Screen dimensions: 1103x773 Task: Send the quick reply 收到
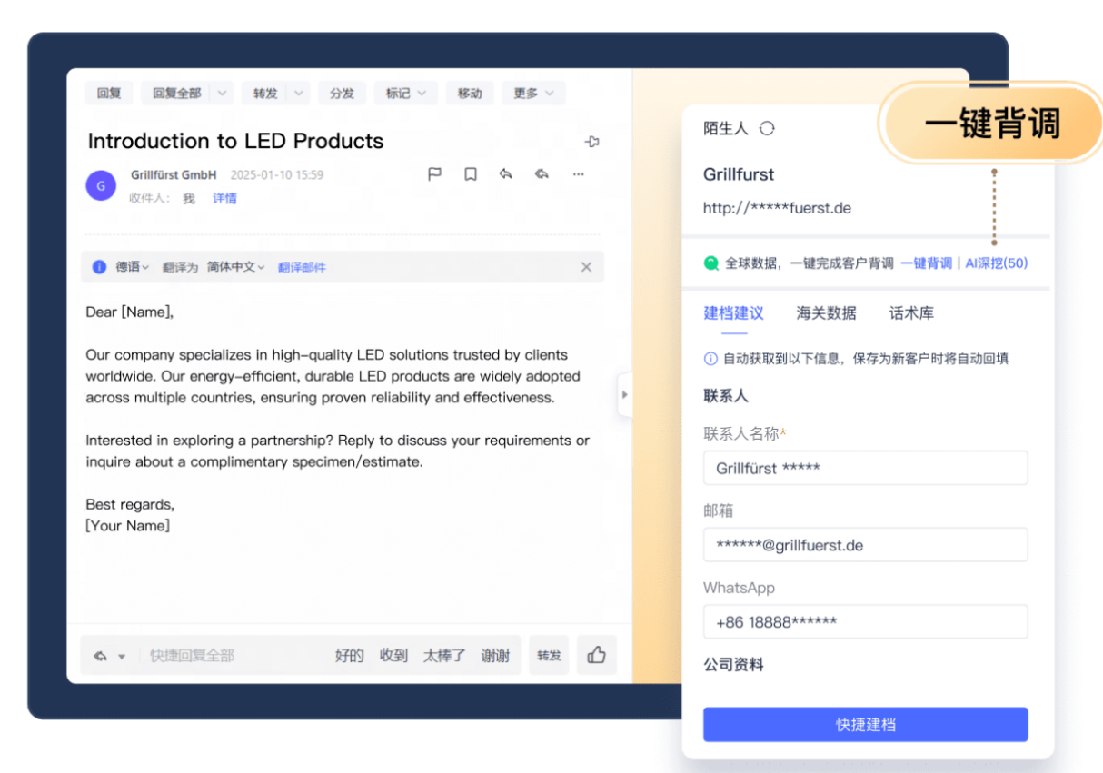pos(393,656)
